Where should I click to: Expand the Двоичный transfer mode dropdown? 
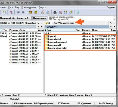pyautogui.click(x=30, y=18)
